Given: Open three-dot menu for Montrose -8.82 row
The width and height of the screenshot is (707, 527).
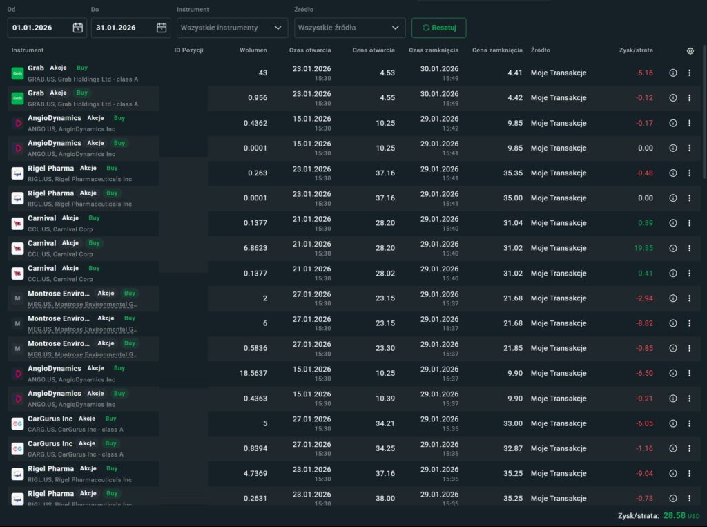Looking at the screenshot, I should (689, 323).
